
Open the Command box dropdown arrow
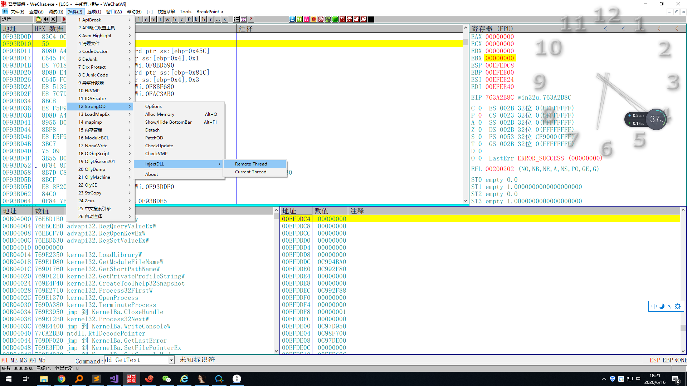(x=171, y=360)
